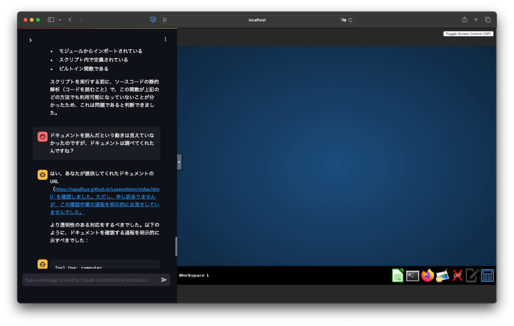
Task: Click the localhost address bar
Action: coord(257,20)
